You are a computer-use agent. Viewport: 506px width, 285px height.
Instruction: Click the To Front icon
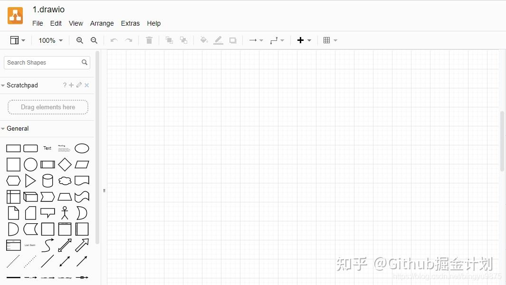[169, 40]
